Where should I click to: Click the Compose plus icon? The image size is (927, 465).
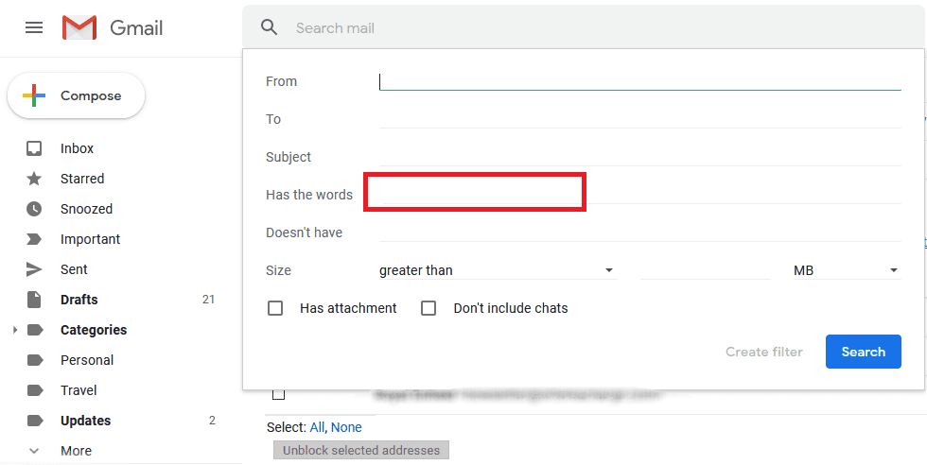pyautogui.click(x=34, y=95)
